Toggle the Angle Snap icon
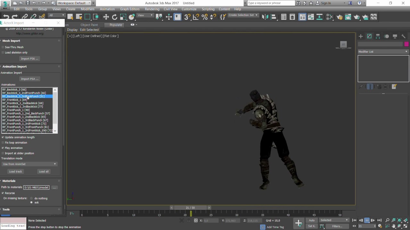The image size is (410, 230). tap(196, 17)
